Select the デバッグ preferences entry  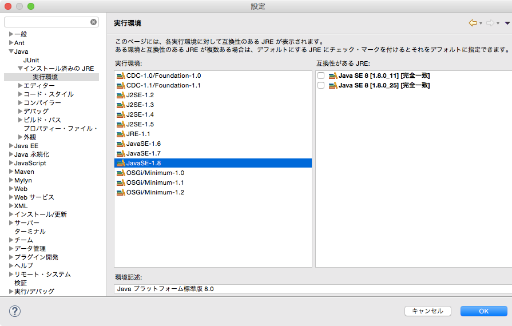[x=36, y=112]
